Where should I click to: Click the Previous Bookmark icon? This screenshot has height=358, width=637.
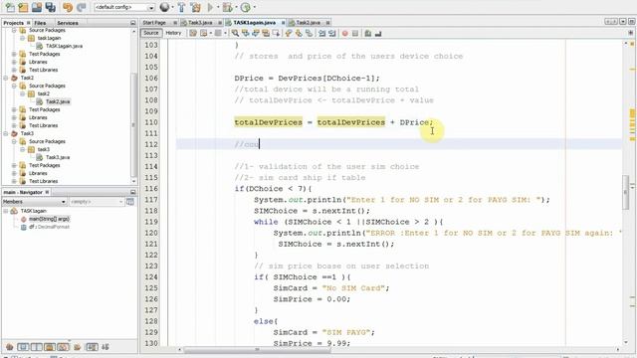tap(289, 33)
